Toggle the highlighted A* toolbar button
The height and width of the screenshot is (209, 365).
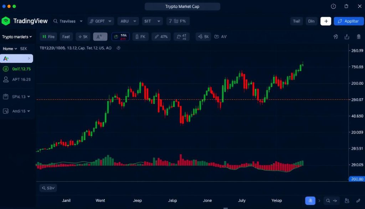tap(100, 36)
